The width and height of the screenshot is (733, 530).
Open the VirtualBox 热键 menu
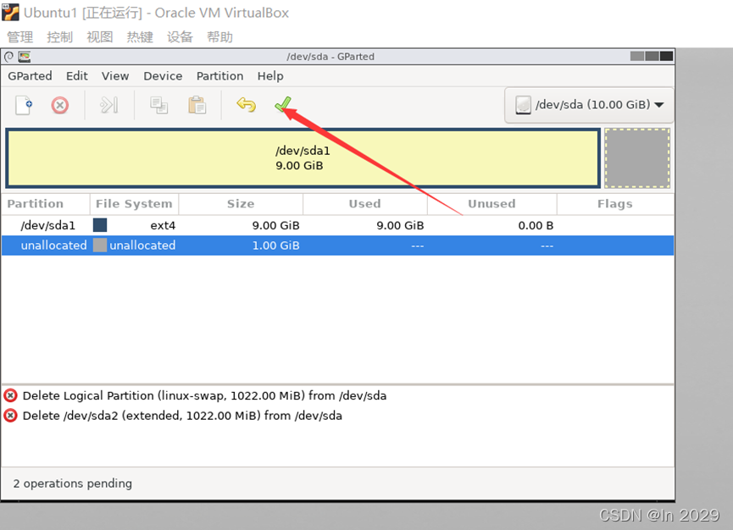(x=140, y=37)
